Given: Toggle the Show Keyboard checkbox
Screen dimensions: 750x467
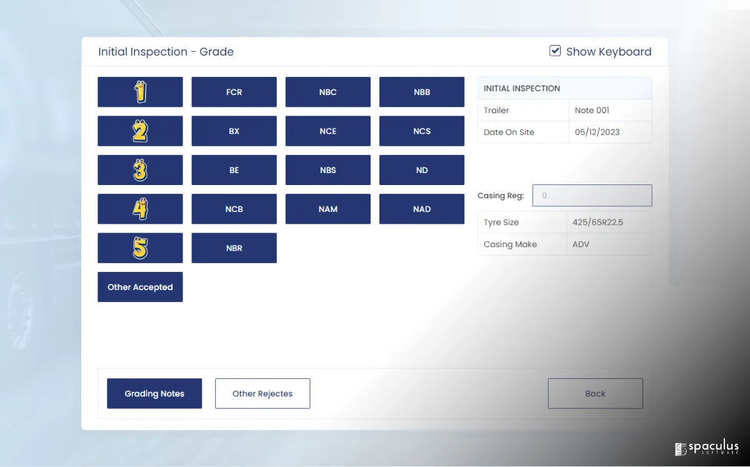Looking at the screenshot, I should [555, 51].
